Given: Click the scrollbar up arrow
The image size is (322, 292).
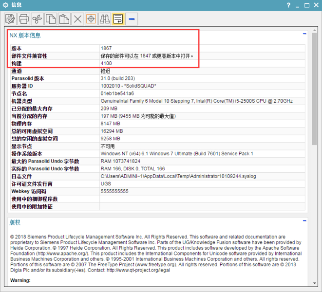Looking at the screenshot, I should (x=314, y=30).
